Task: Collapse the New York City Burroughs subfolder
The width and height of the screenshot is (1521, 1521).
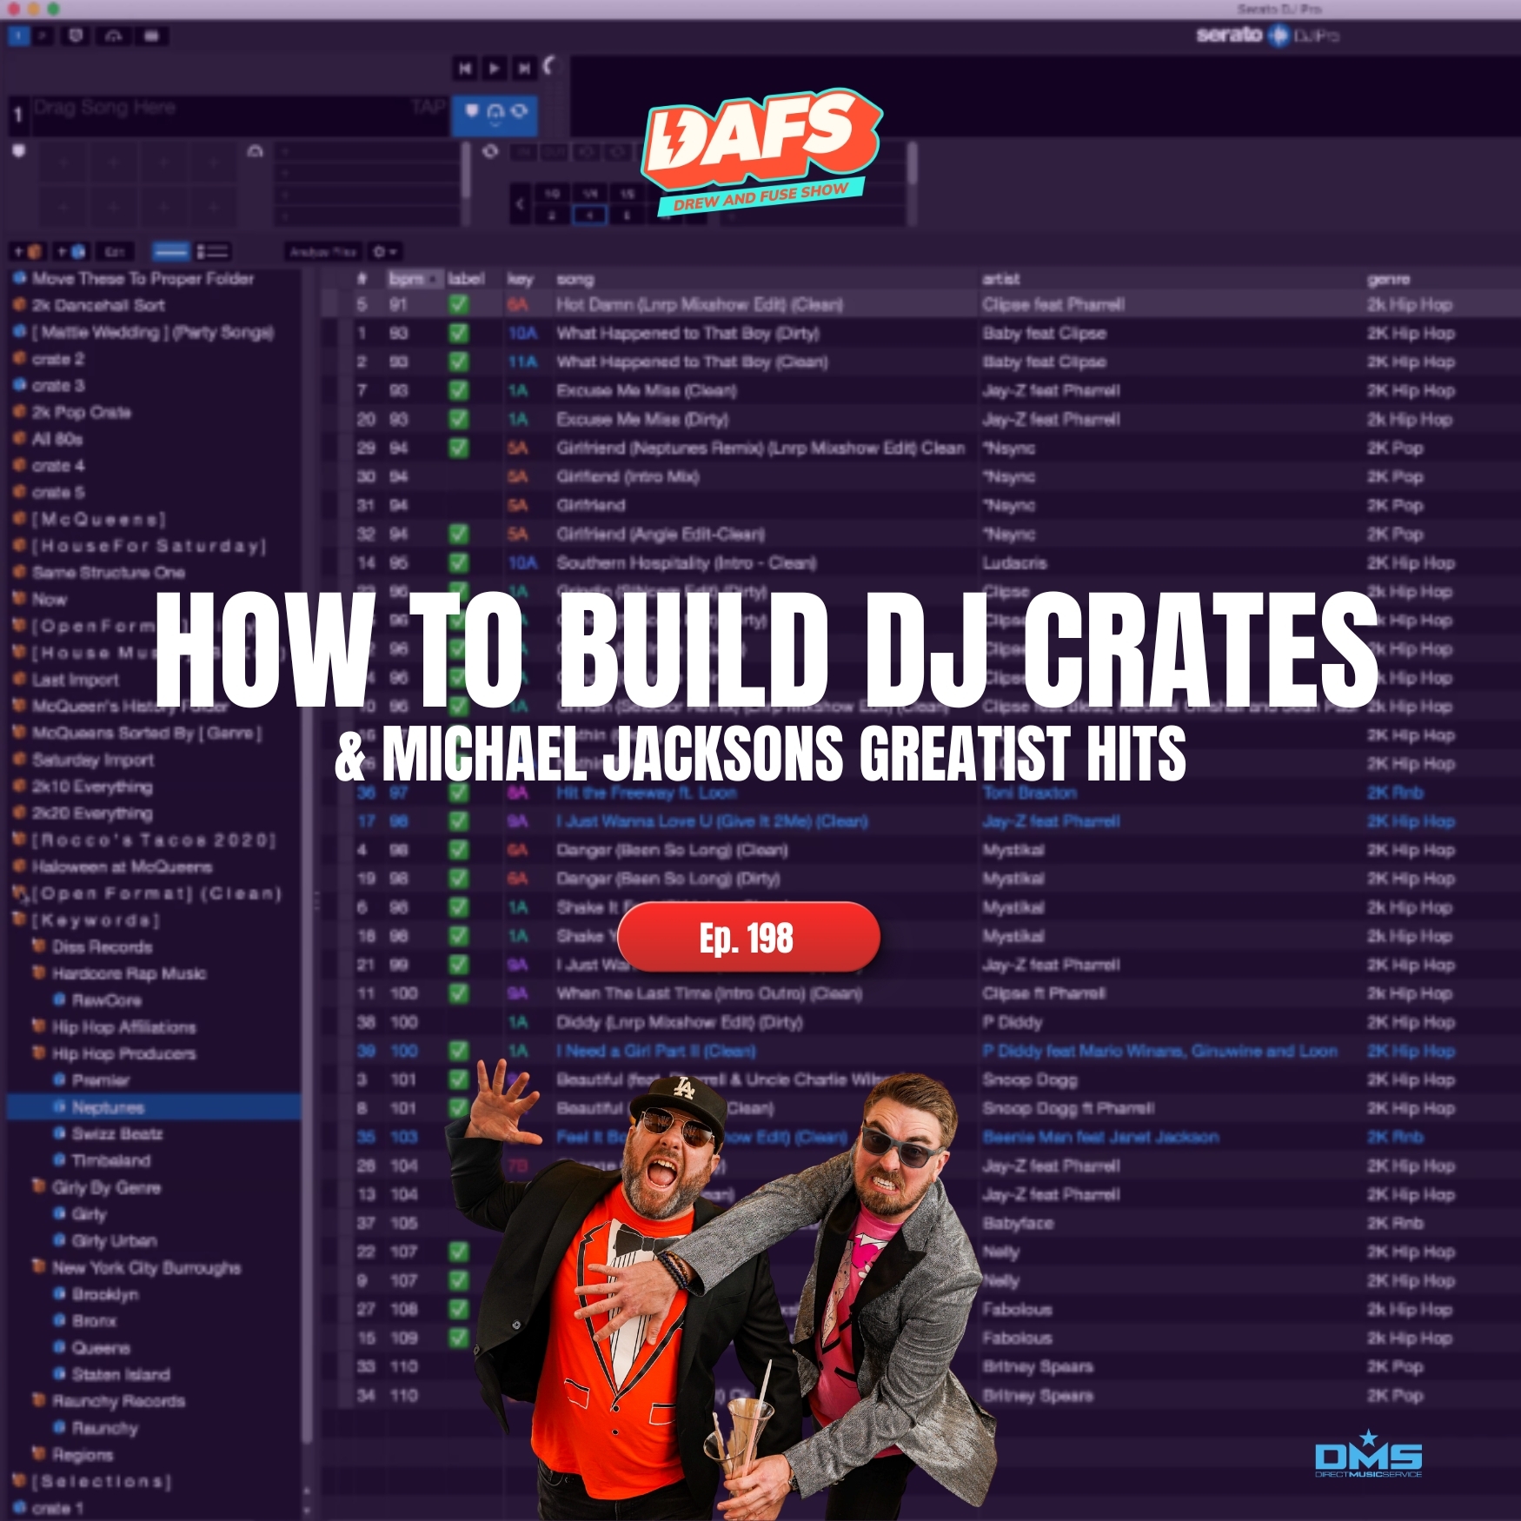Action: (x=39, y=1267)
